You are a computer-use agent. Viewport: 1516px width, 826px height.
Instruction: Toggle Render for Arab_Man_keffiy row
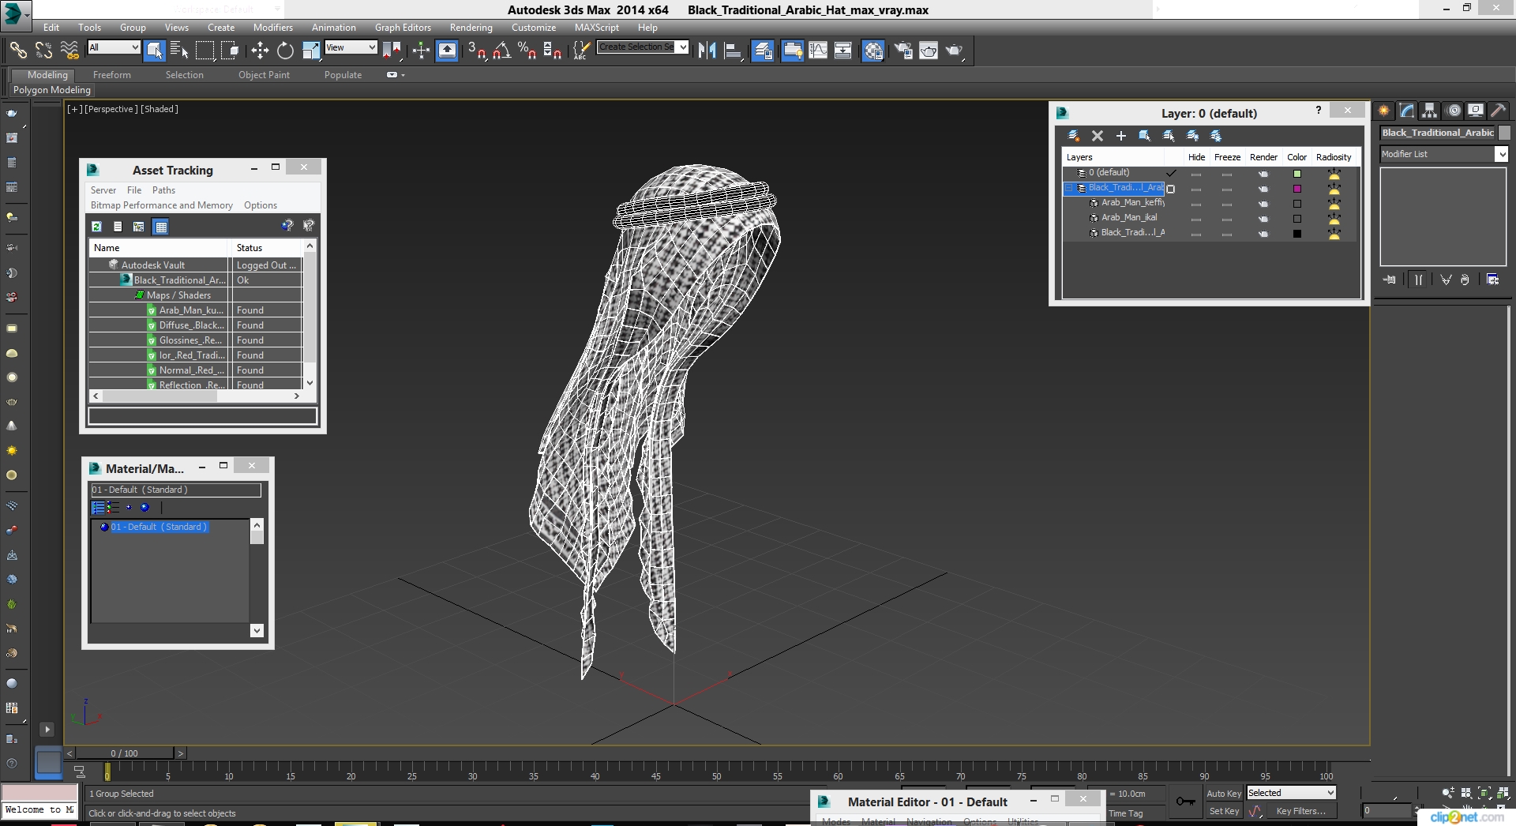pos(1263,204)
